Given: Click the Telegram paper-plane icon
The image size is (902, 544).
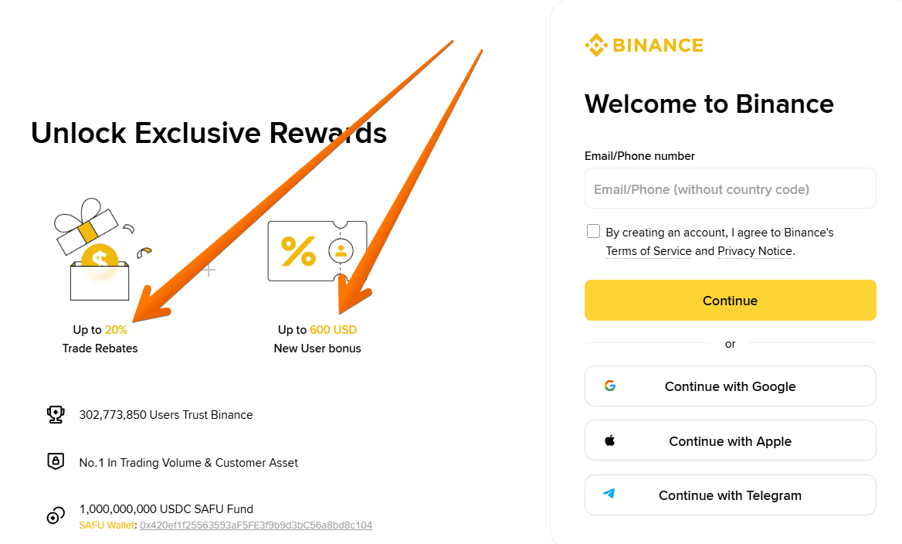Looking at the screenshot, I should [x=610, y=495].
